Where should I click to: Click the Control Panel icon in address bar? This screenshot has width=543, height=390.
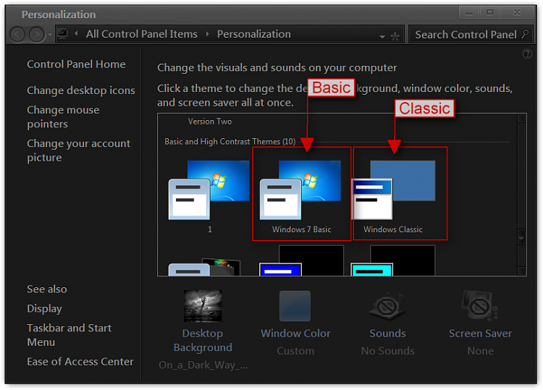click(63, 34)
